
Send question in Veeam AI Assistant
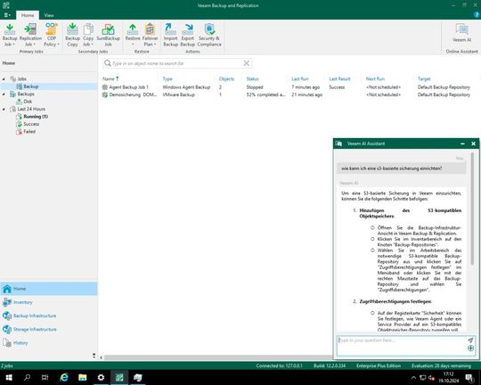coord(470,340)
